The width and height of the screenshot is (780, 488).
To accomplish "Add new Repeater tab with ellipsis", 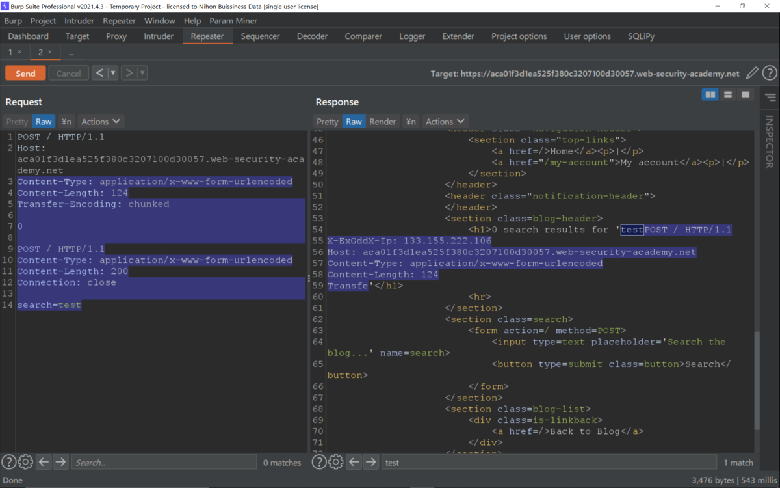I will click(x=71, y=52).
